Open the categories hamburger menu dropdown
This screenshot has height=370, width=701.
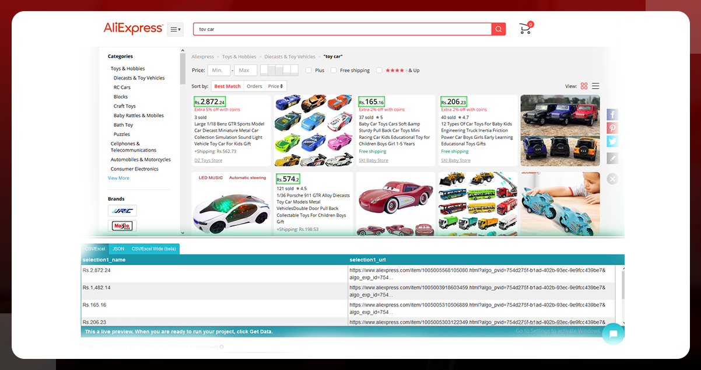click(175, 29)
